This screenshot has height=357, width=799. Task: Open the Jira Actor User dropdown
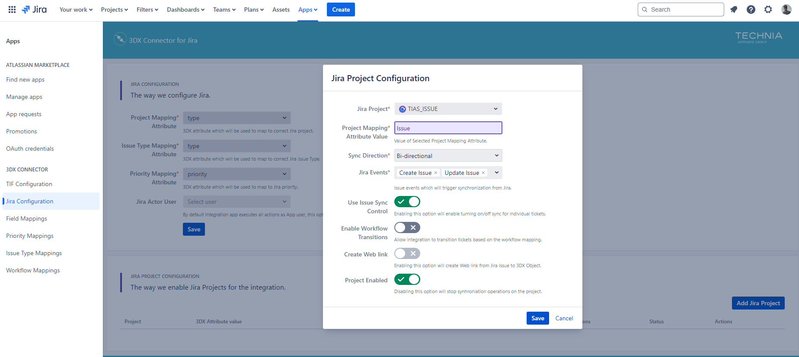click(237, 202)
